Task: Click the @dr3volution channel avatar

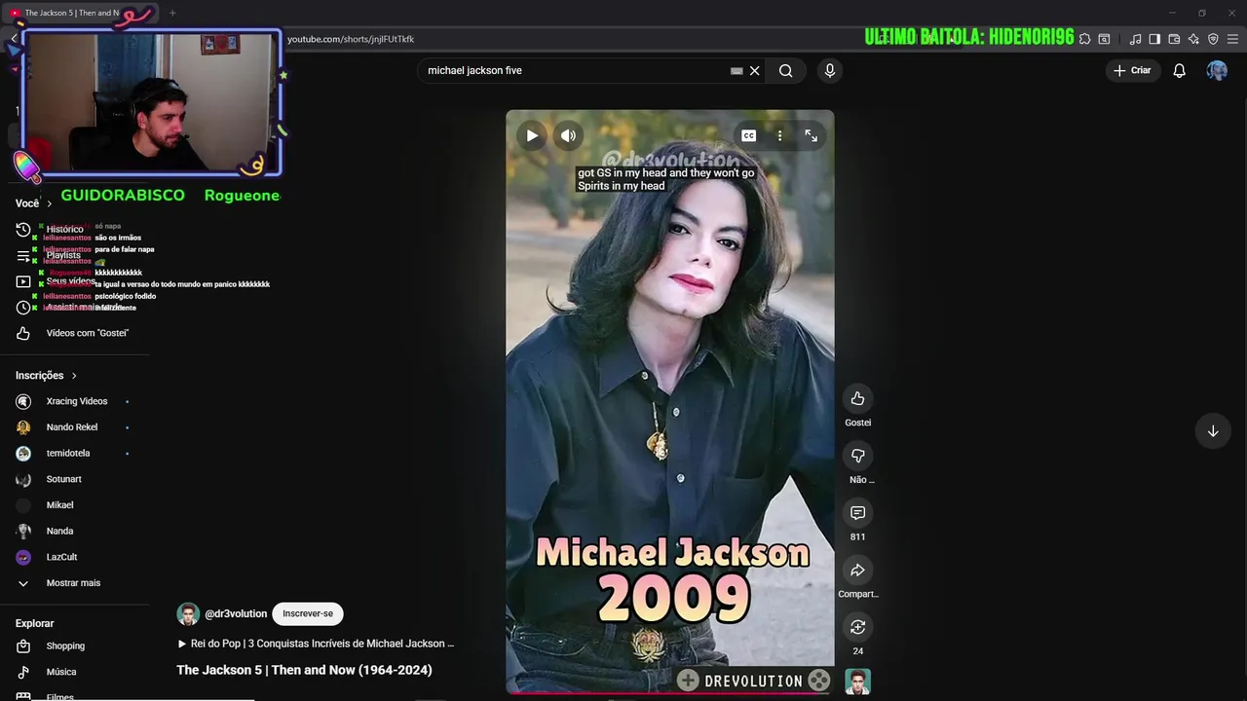Action: (x=188, y=613)
